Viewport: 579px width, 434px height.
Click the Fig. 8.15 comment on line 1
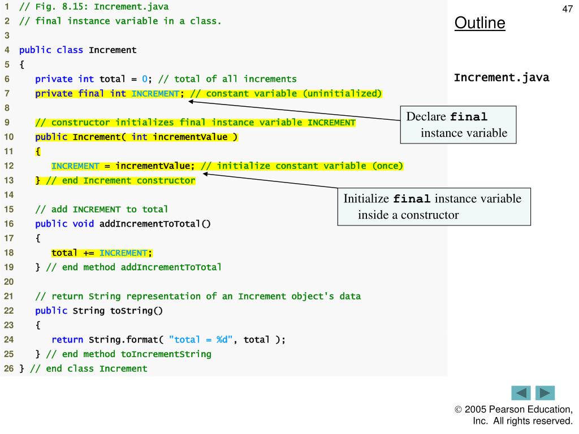[94, 7]
